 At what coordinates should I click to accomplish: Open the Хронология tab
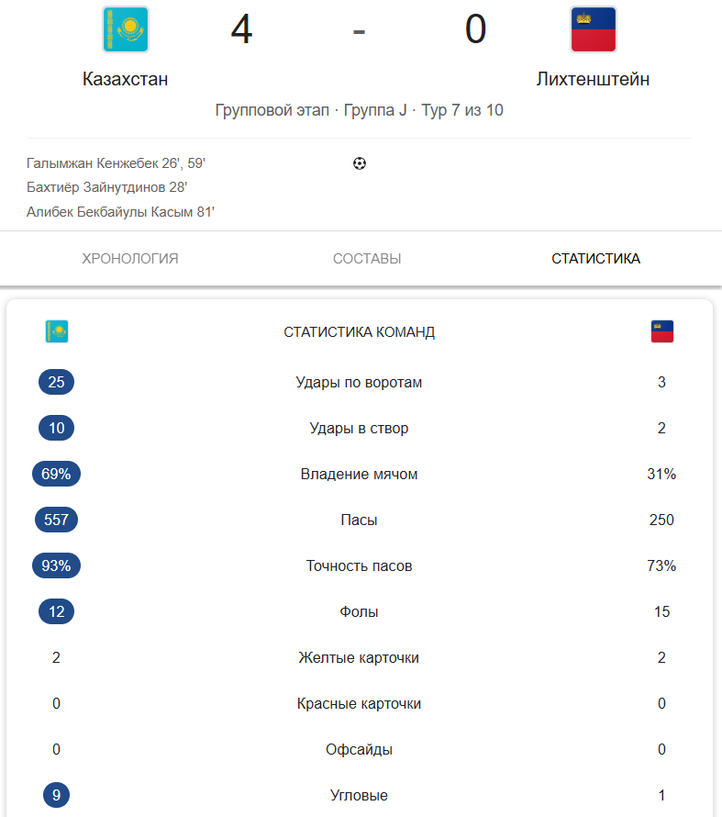point(130,259)
